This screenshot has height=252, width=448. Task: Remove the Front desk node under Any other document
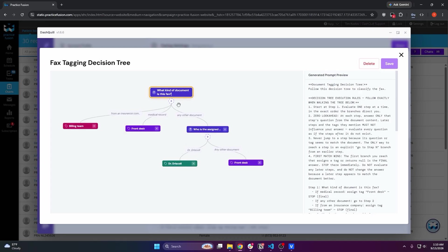pyautogui.click(x=260, y=163)
